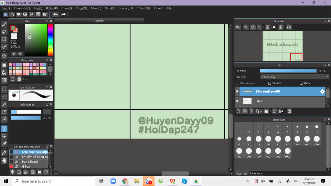Hide the @HuyenDayy09 layer visibility dot
Viewport: 331px width, 186px height.
tap(237, 91)
